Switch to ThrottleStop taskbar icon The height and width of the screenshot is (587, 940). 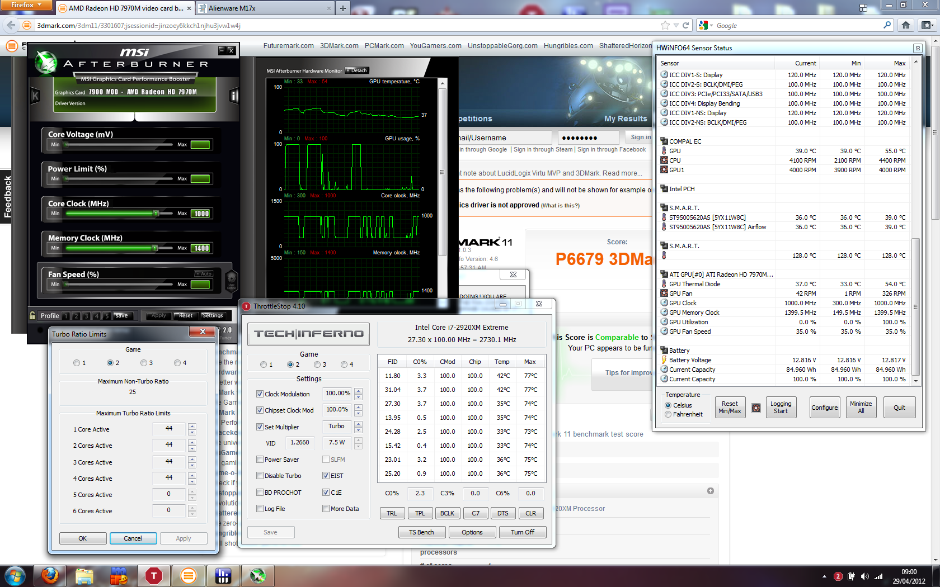(x=153, y=575)
